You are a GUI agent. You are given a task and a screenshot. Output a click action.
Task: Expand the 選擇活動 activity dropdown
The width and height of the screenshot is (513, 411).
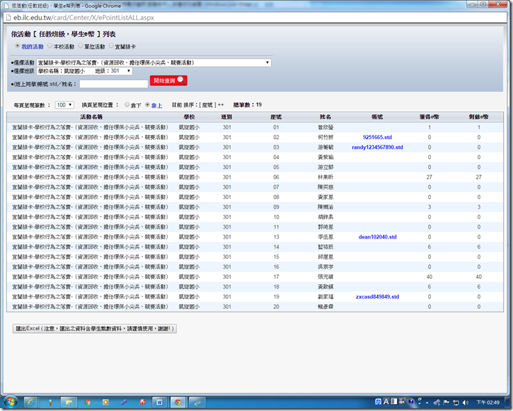coord(153,63)
